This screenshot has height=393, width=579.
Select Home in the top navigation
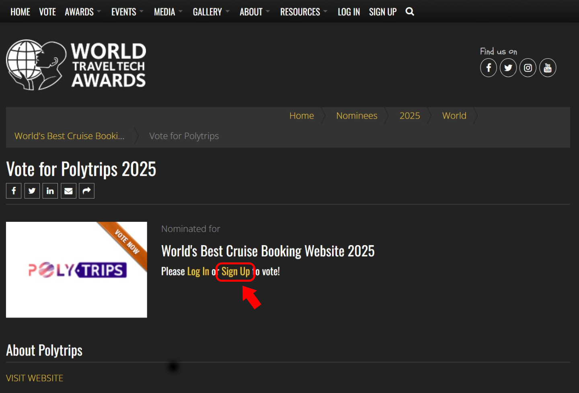[x=20, y=12]
